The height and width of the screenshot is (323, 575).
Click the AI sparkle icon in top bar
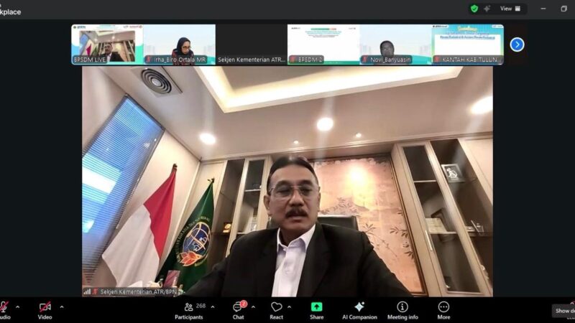pyautogui.click(x=487, y=9)
